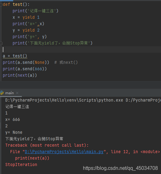
Task: Switch to the main run tab
Action: [10, 93]
